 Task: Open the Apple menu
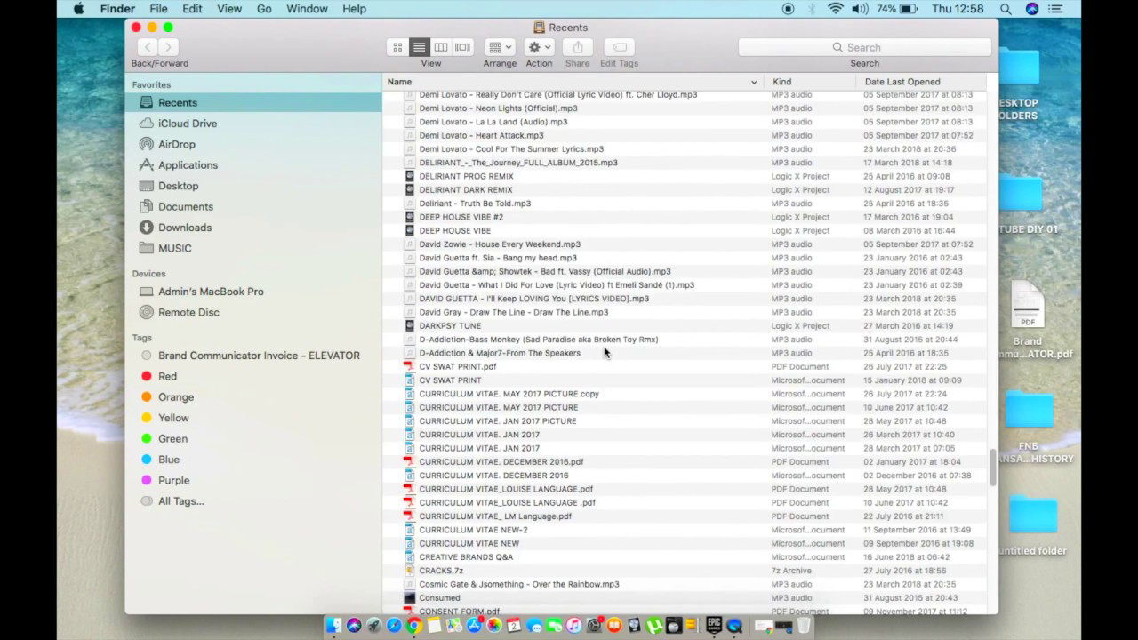(78, 9)
